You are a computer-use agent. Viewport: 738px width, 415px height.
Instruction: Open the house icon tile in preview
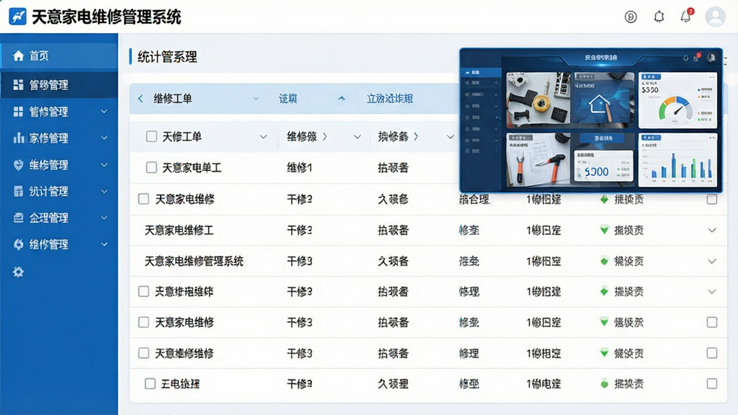coord(603,100)
